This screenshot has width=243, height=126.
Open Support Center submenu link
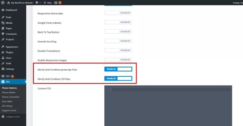click(9, 110)
